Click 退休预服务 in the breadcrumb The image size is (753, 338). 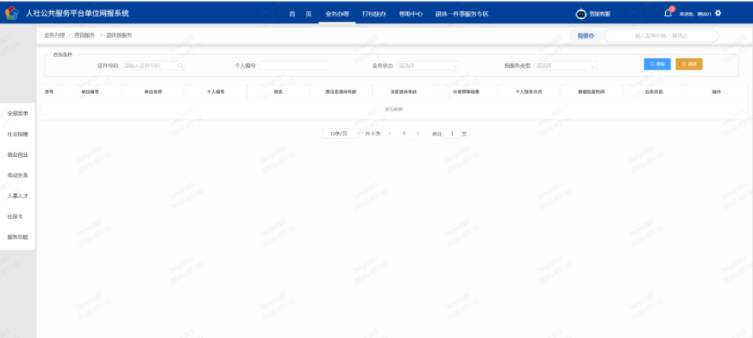[x=118, y=35]
